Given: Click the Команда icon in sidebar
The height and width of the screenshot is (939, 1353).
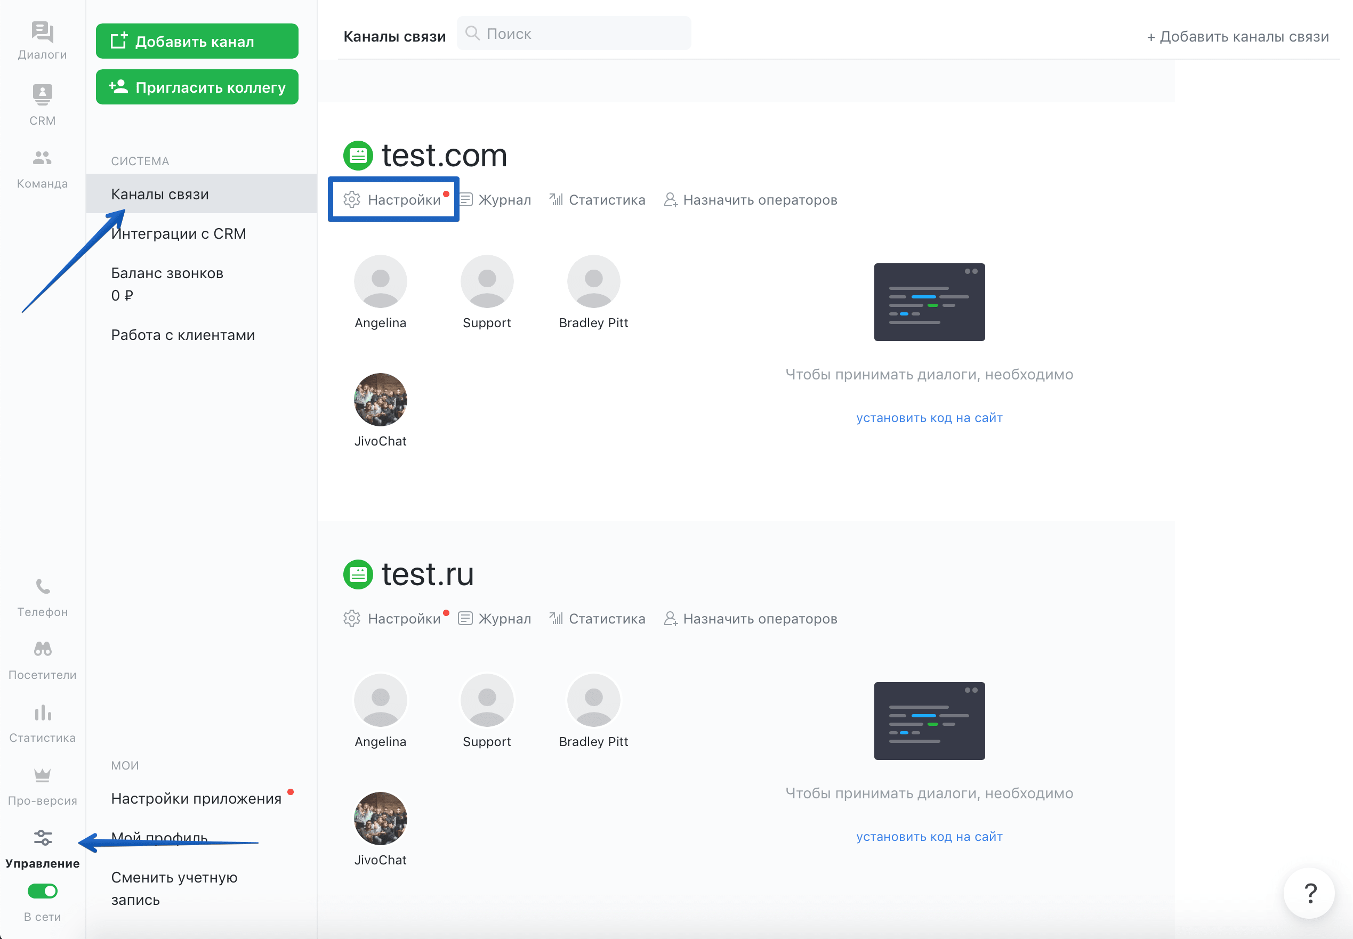Looking at the screenshot, I should (x=42, y=164).
